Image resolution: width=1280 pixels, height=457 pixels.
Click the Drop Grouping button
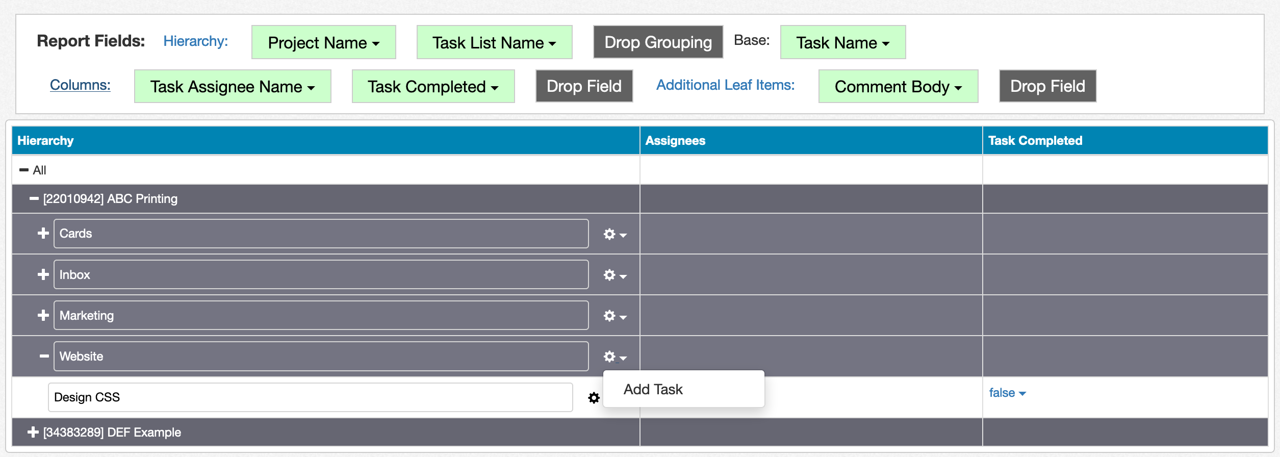(x=657, y=42)
